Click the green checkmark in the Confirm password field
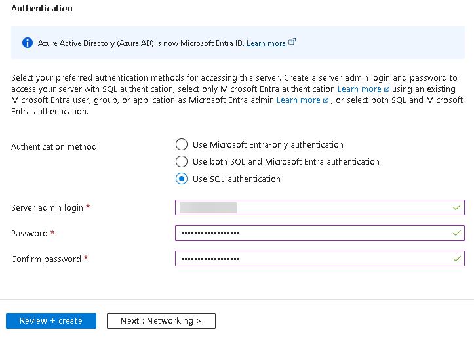474x340 pixels. point(457,259)
